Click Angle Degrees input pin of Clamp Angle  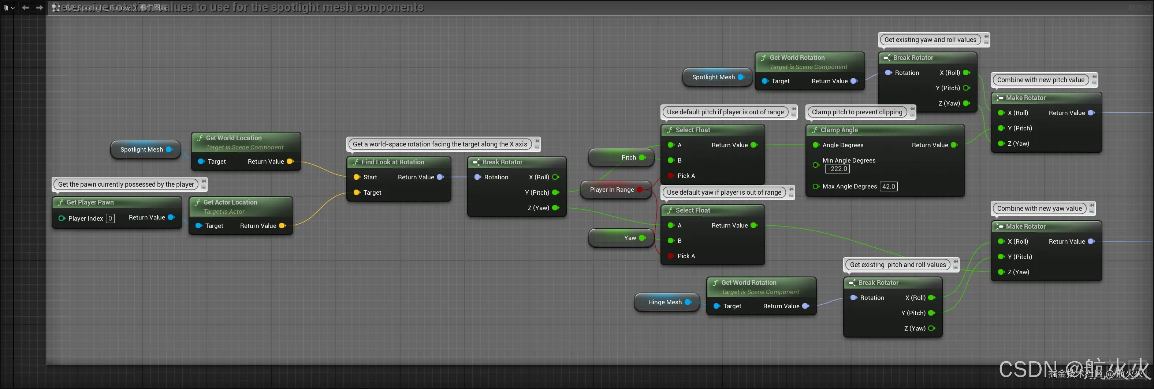pos(816,145)
